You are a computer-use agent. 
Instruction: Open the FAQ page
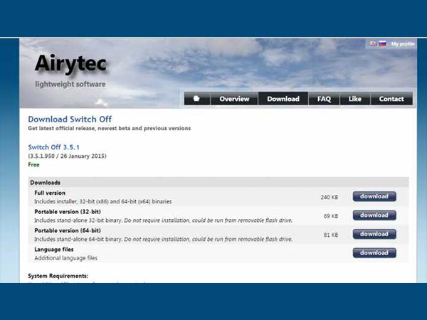(x=324, y=99)
